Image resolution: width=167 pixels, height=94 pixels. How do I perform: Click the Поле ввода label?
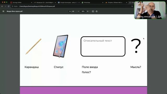90,67
